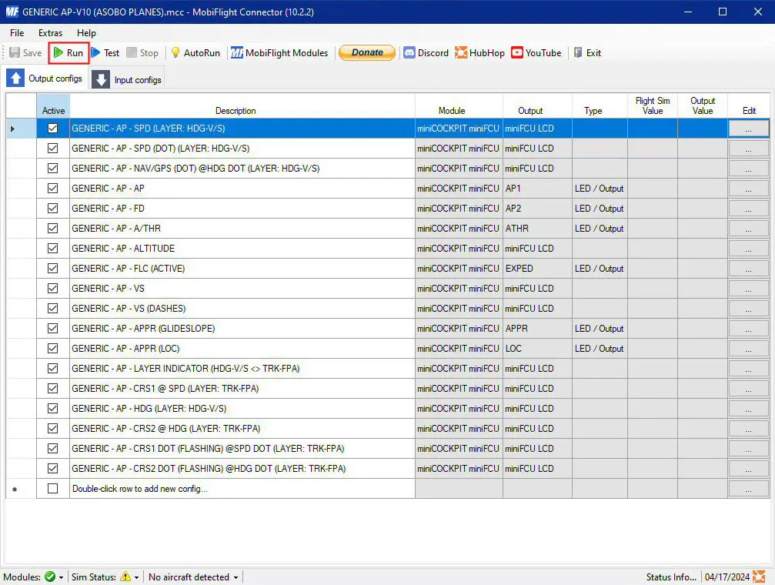The height and width of the screenshot is (585, 775).
Task: Check the Active box in the new config row
Action: (x=53, y=489)
